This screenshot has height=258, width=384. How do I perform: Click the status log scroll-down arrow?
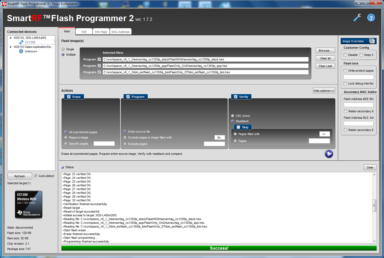pyautogui.click(x=374, y=241)
